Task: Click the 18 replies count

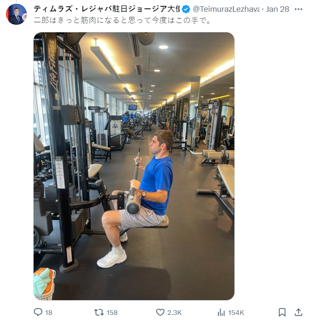Action: click(x=49, y=312)
